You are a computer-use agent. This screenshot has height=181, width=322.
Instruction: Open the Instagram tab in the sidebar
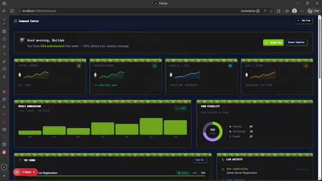click(x=4, y=152)
